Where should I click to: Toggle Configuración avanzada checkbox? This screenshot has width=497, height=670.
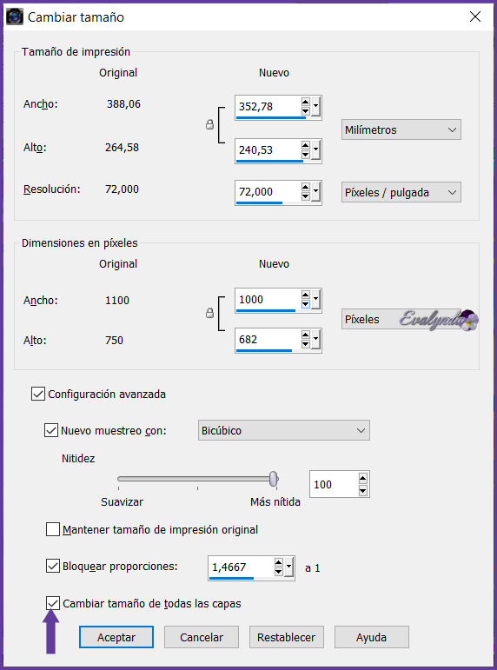[x=38, y=394]
